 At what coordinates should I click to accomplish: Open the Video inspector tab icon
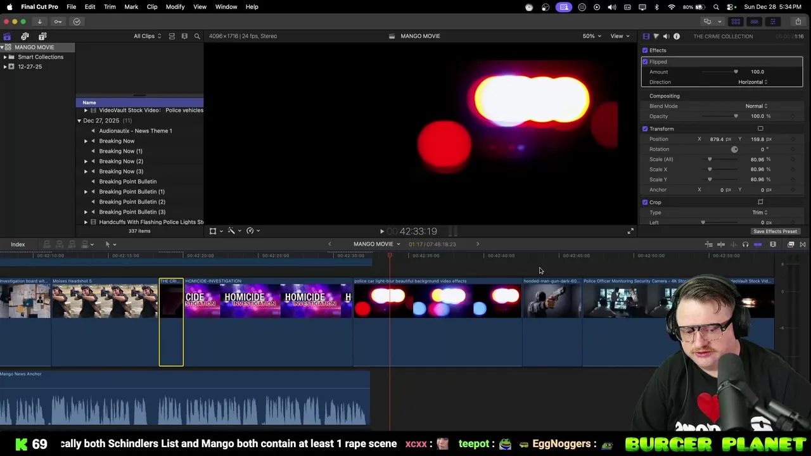point(646,36)
